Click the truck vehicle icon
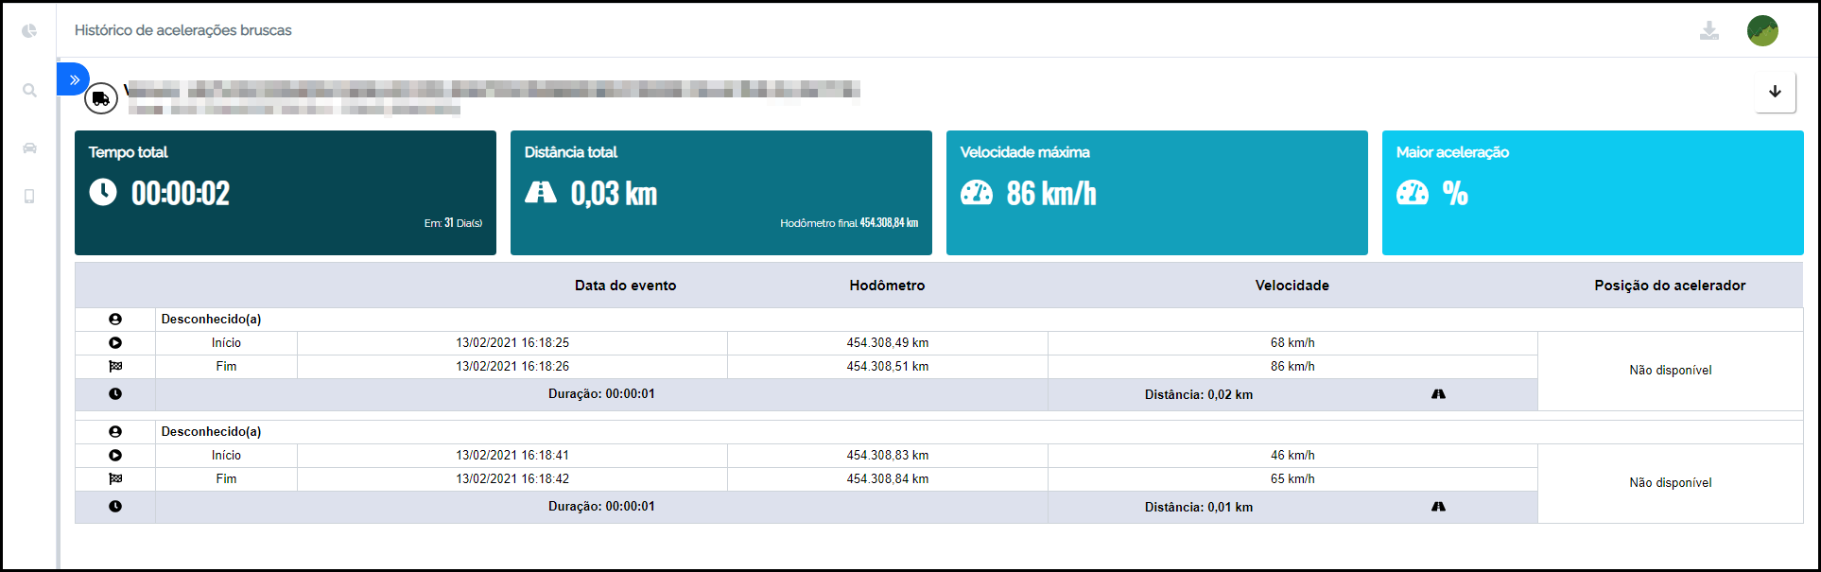This screenshot has height=572, width=1821. pos(101,97)
